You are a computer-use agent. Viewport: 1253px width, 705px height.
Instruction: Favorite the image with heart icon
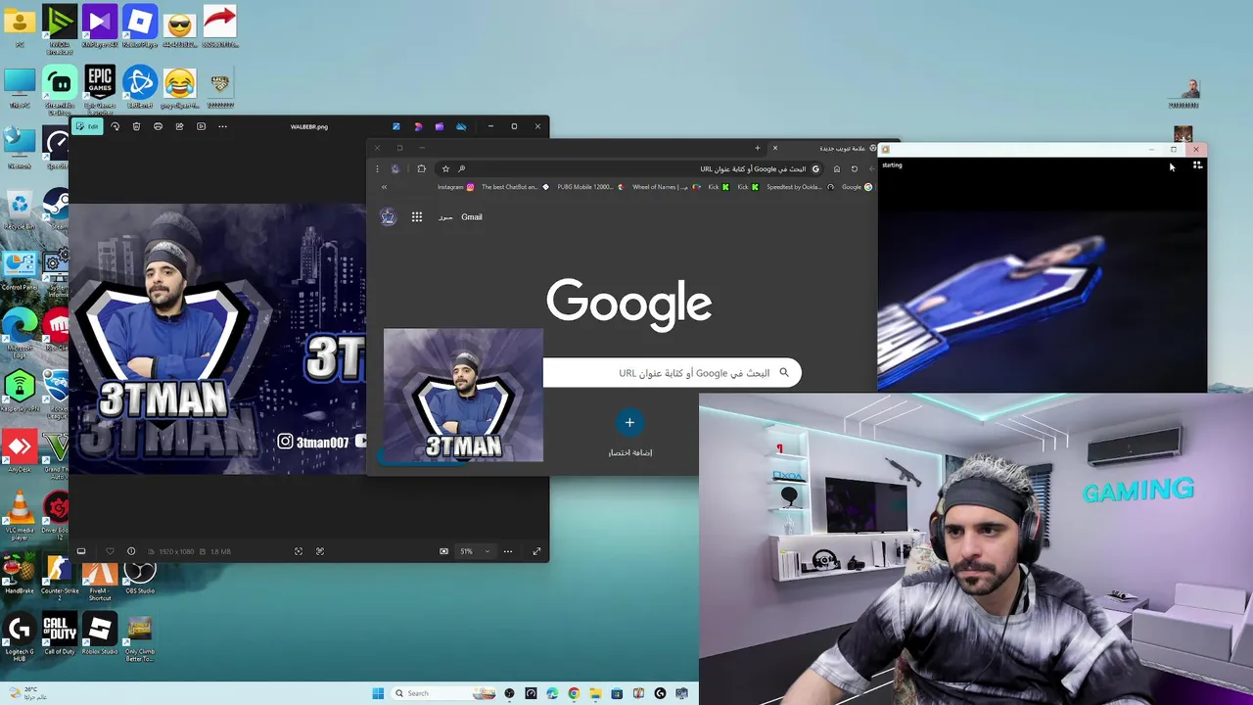[110, 551]
